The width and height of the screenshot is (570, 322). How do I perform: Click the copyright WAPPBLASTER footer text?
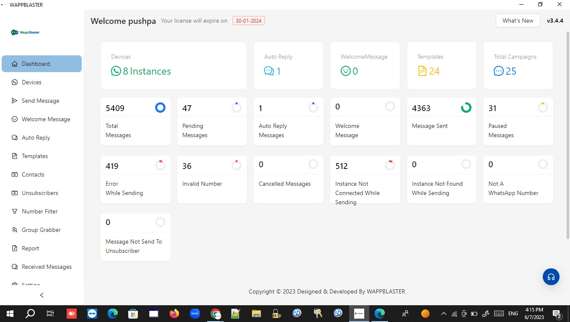[x=327, y=291]
